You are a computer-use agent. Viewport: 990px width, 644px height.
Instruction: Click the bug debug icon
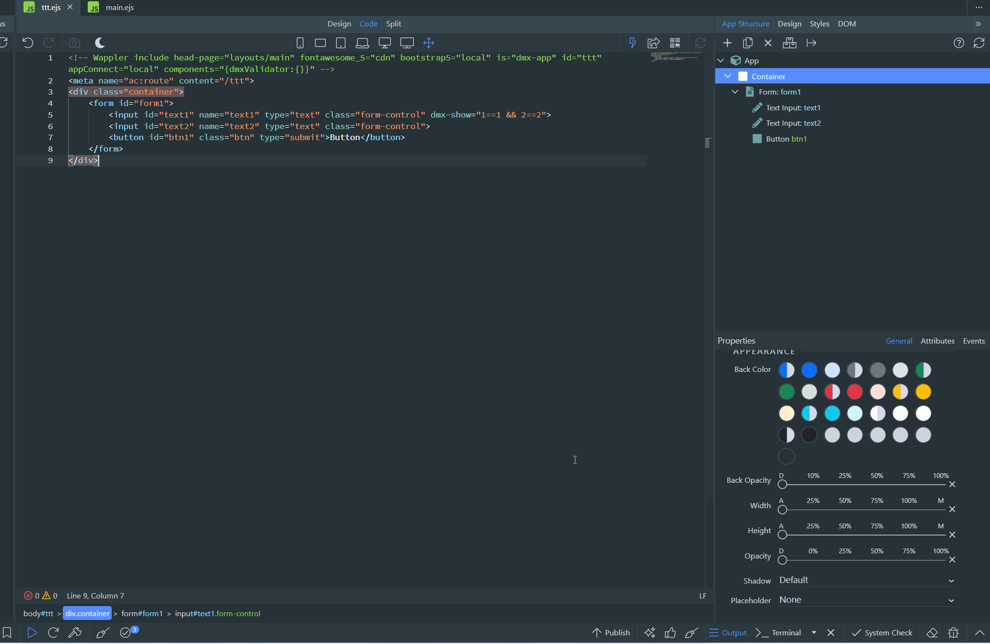[954, 632]
